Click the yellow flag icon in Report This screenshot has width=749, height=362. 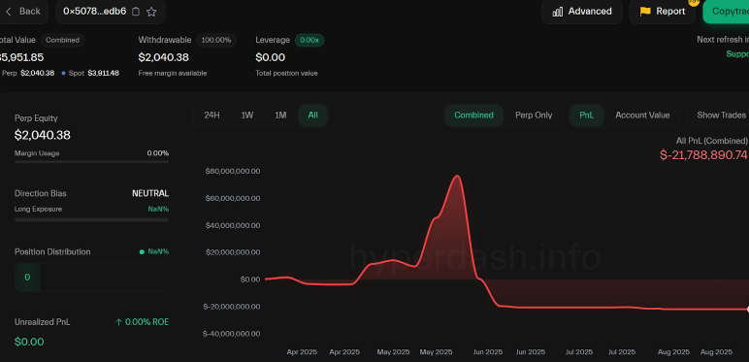[x=645, y=12]
